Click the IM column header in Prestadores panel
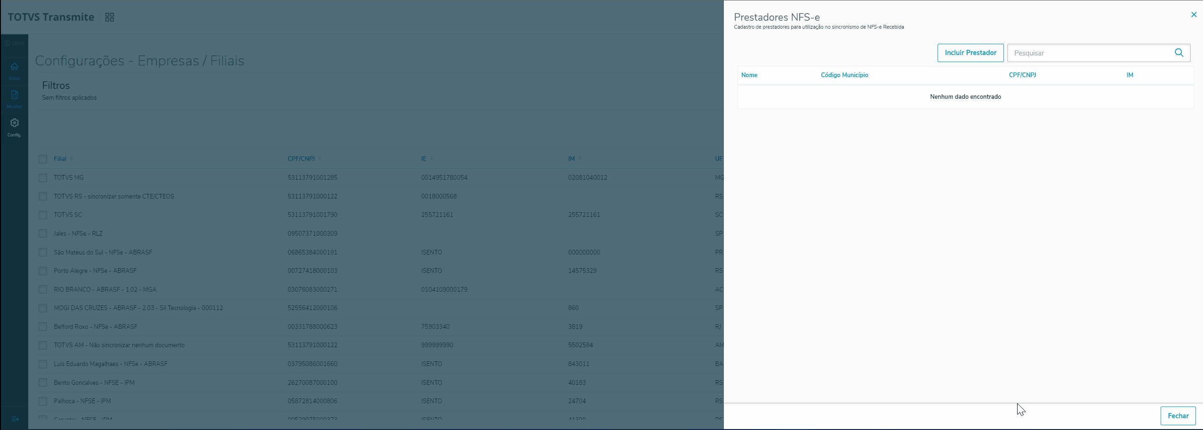Image resolution: width=1203 pixels, height=430 pixels. pos(1130,75)
